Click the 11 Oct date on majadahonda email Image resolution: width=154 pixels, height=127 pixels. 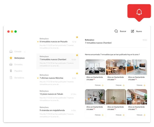(74, 110)
